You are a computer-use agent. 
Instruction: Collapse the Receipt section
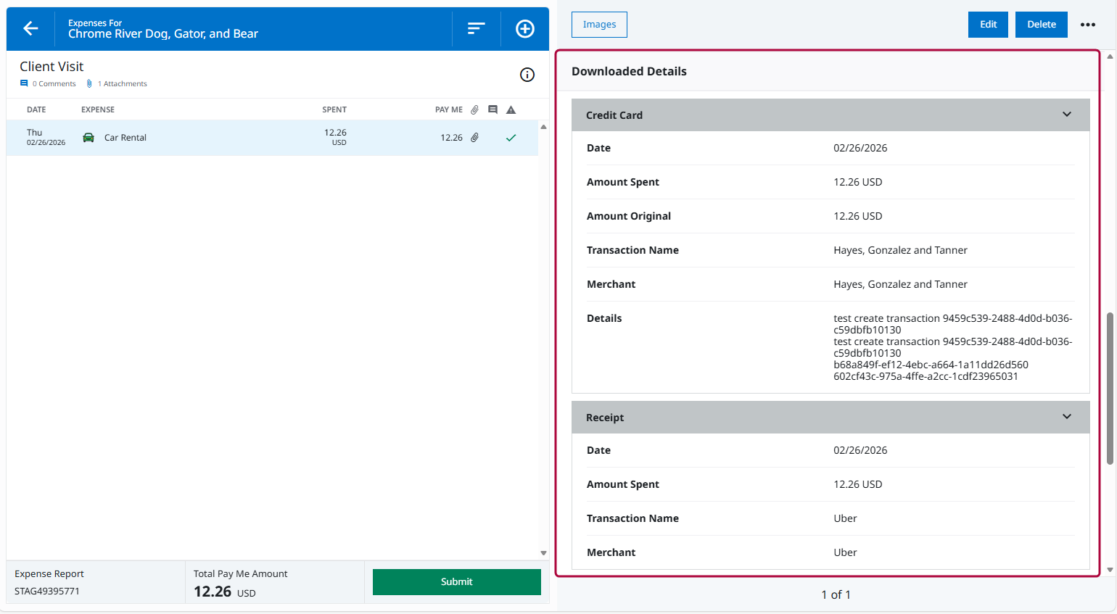[x=1066, y=417]
